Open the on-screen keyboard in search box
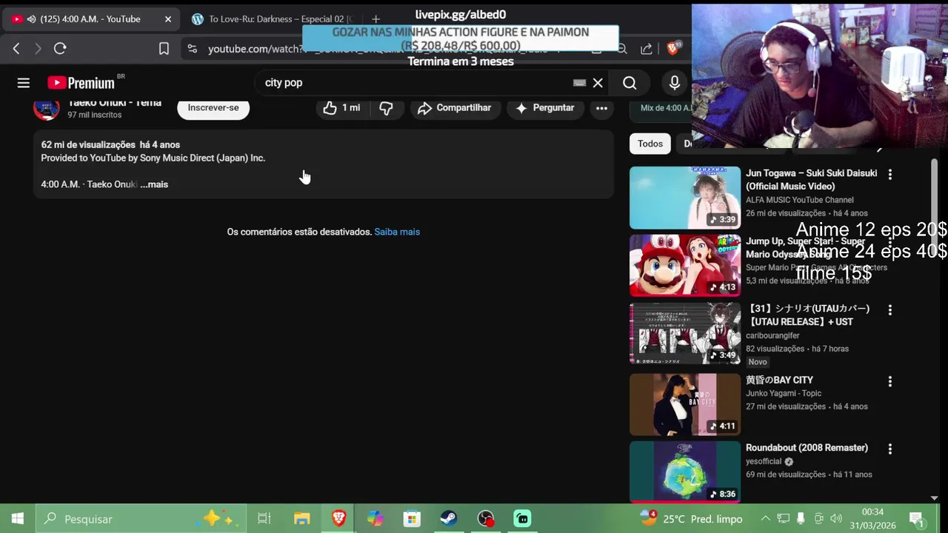 click(580, 83)
